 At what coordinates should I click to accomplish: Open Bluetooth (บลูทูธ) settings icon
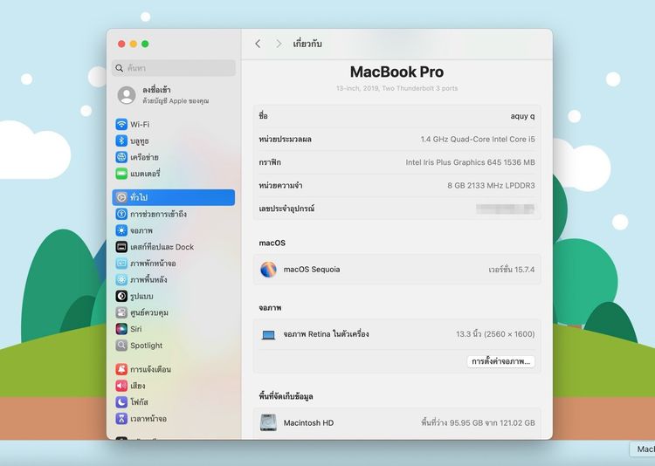[x=121, y=140]
